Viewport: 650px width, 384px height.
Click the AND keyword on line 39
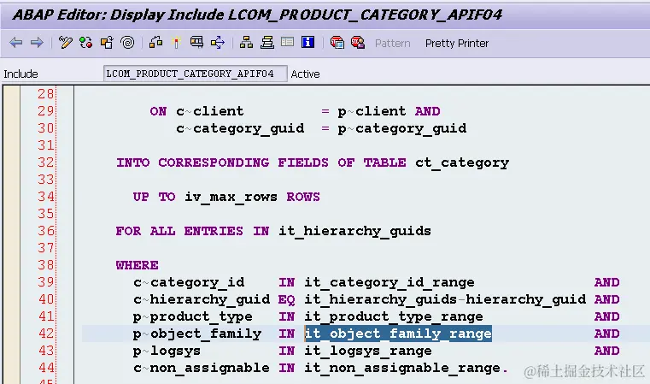(607, 282)
